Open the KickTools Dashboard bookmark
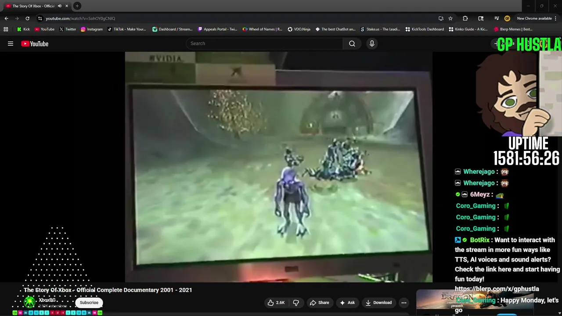 (425, 29)
